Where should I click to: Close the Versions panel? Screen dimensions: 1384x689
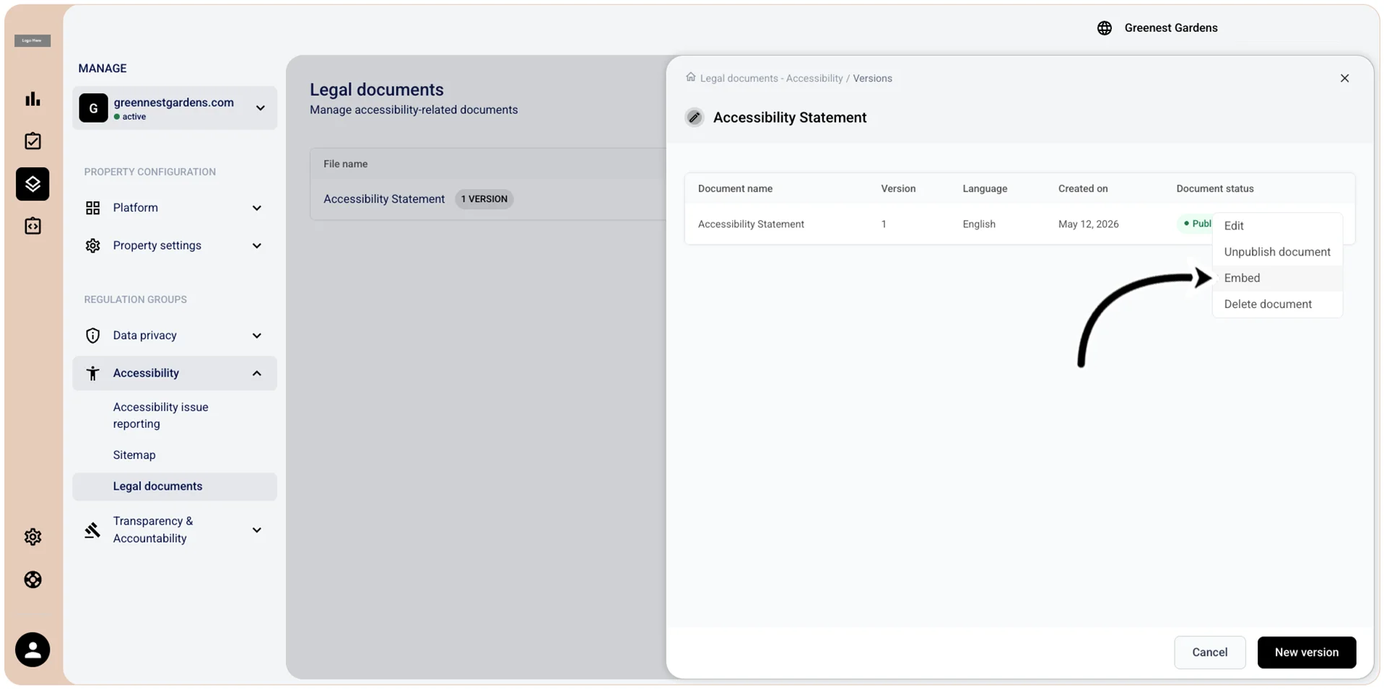tap(1344, 78)
